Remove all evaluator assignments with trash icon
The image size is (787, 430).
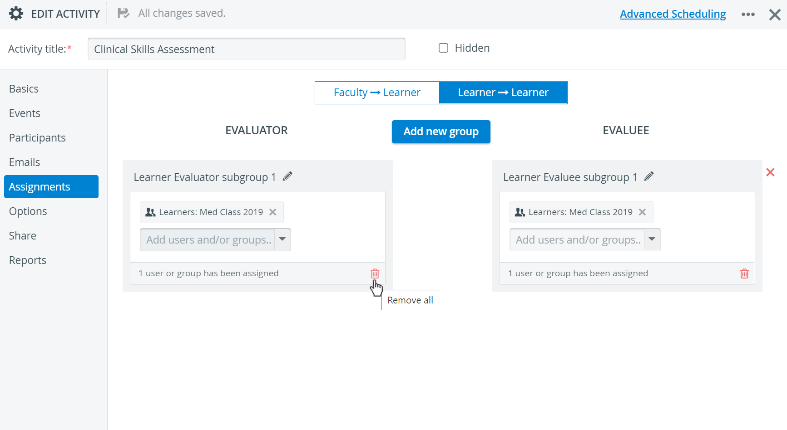[x=375, y=274]
